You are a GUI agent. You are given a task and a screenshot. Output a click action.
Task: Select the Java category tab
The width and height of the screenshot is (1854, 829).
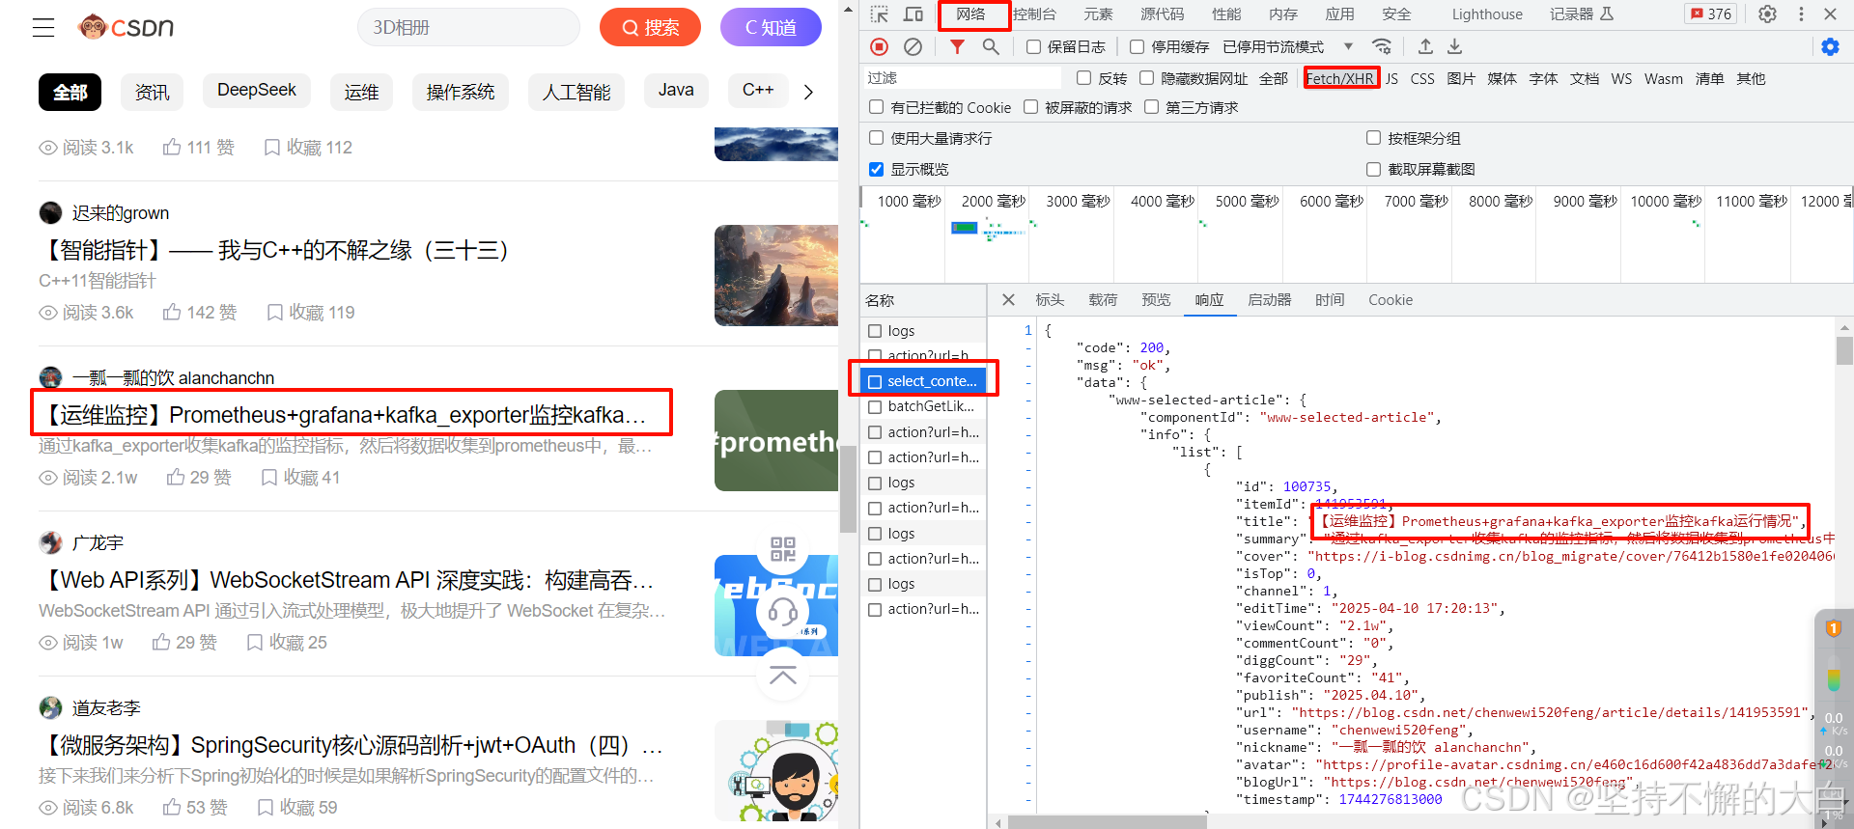click(x=676, y=90)
